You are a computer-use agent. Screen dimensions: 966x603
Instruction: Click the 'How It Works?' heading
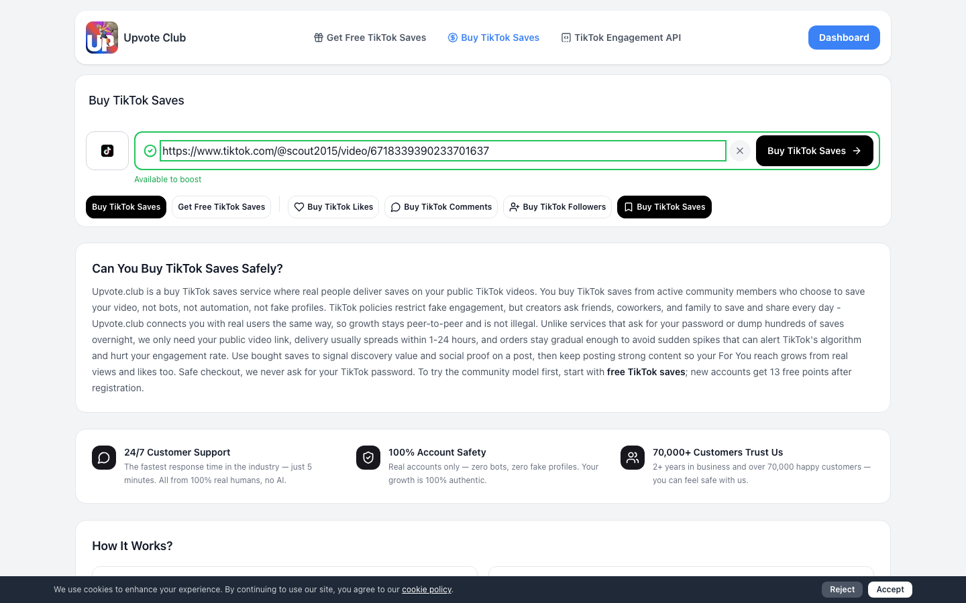pyautogui.click(x=132, y=546)
